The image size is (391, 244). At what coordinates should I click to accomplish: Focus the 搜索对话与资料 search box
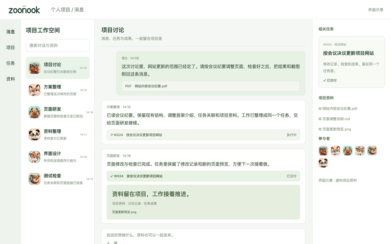coord(58,45)
